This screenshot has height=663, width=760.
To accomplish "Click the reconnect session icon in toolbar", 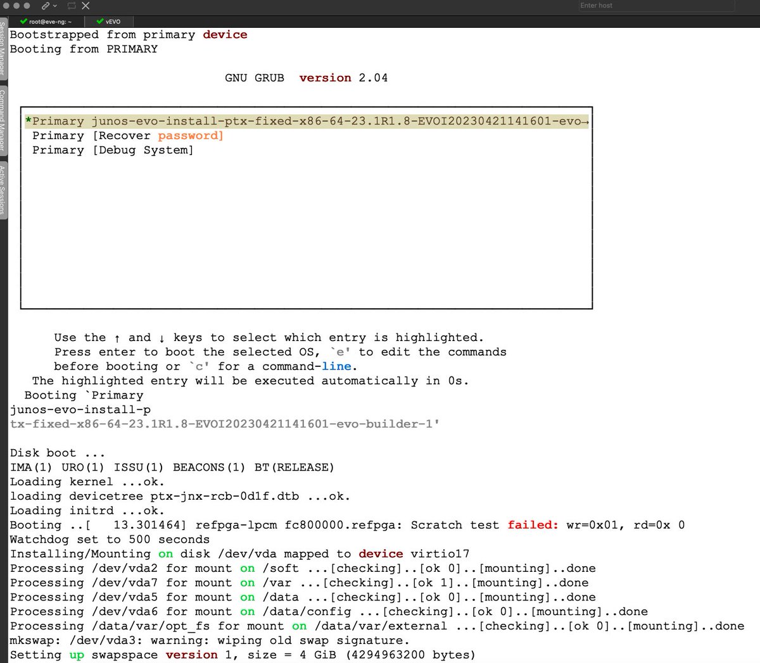I will 72,6.
